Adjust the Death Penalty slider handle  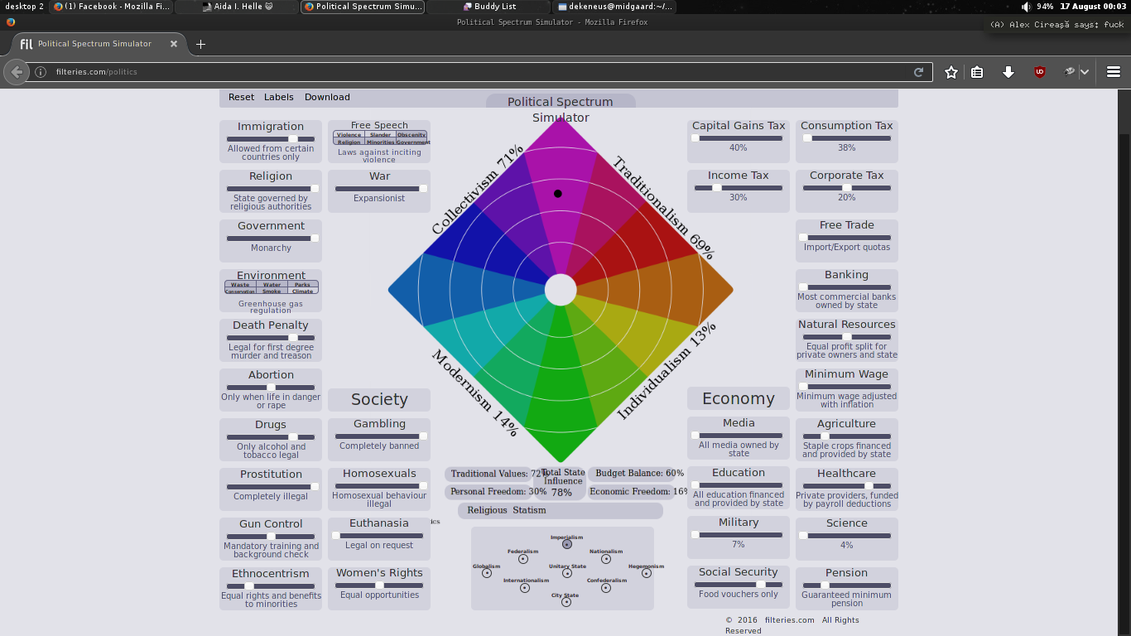[x=293, y=338]
